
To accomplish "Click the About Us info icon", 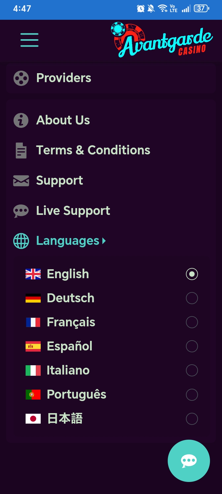I will pyautogui.click(x=21, y=120).
